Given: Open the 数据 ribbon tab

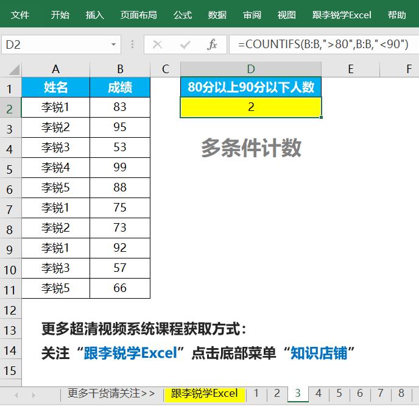Looking at the screenshot, I should tap(217, 15).
